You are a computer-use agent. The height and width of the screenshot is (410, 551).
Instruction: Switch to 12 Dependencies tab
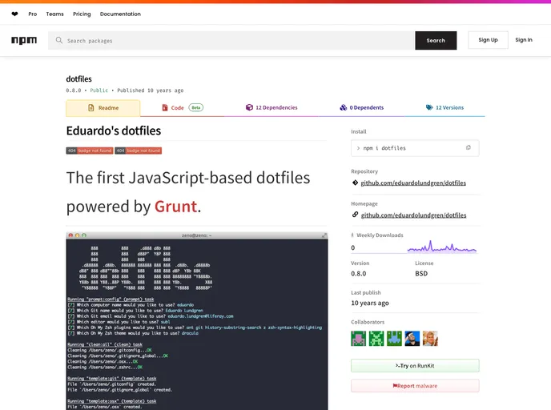coord(271,108)
